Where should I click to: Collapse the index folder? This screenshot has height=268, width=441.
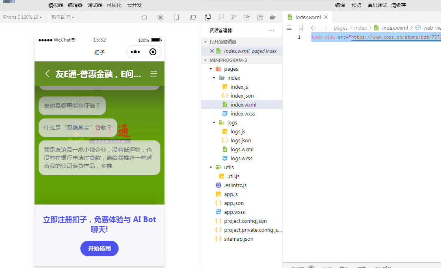(214, 78)
